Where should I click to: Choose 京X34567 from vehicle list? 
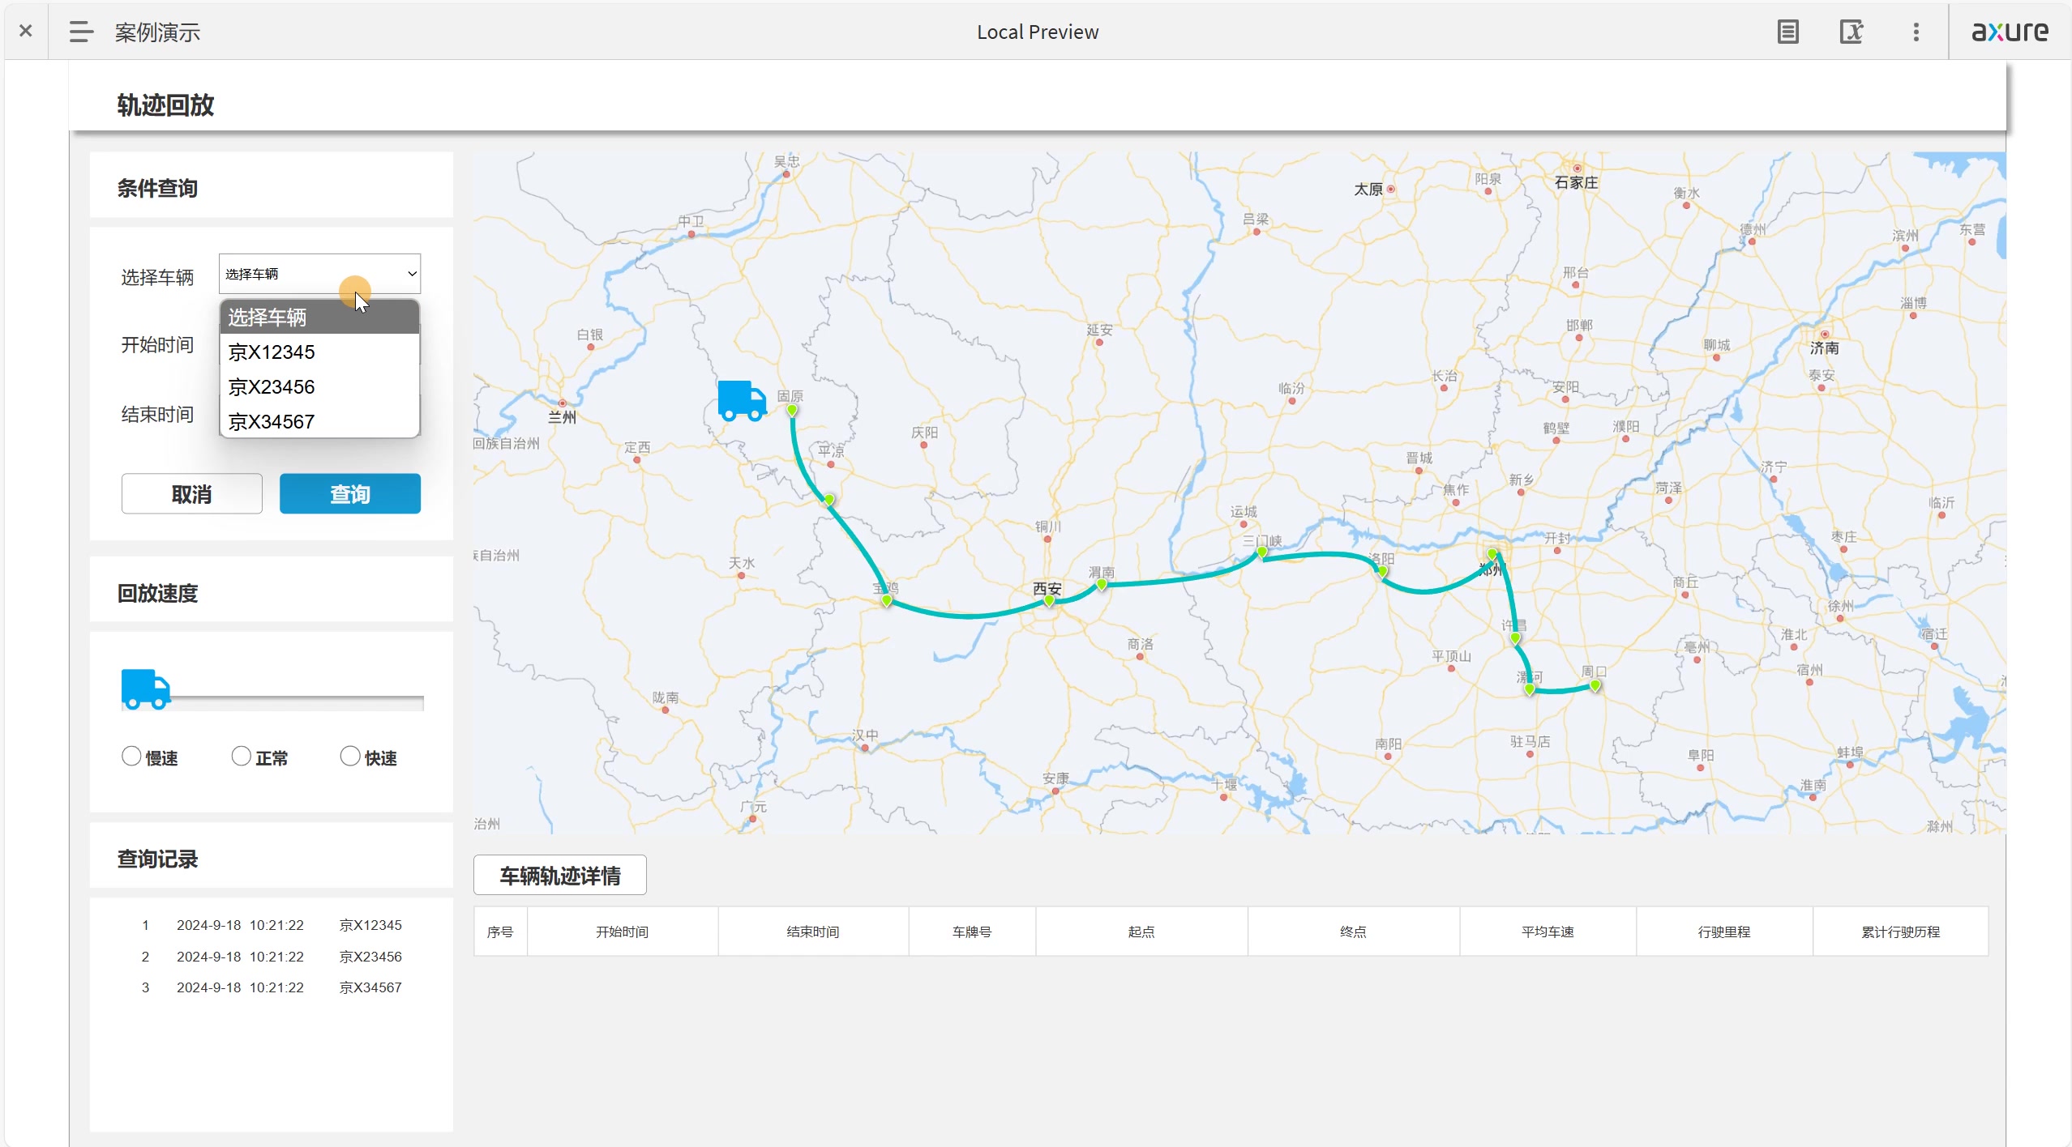[x=272, y=422]
